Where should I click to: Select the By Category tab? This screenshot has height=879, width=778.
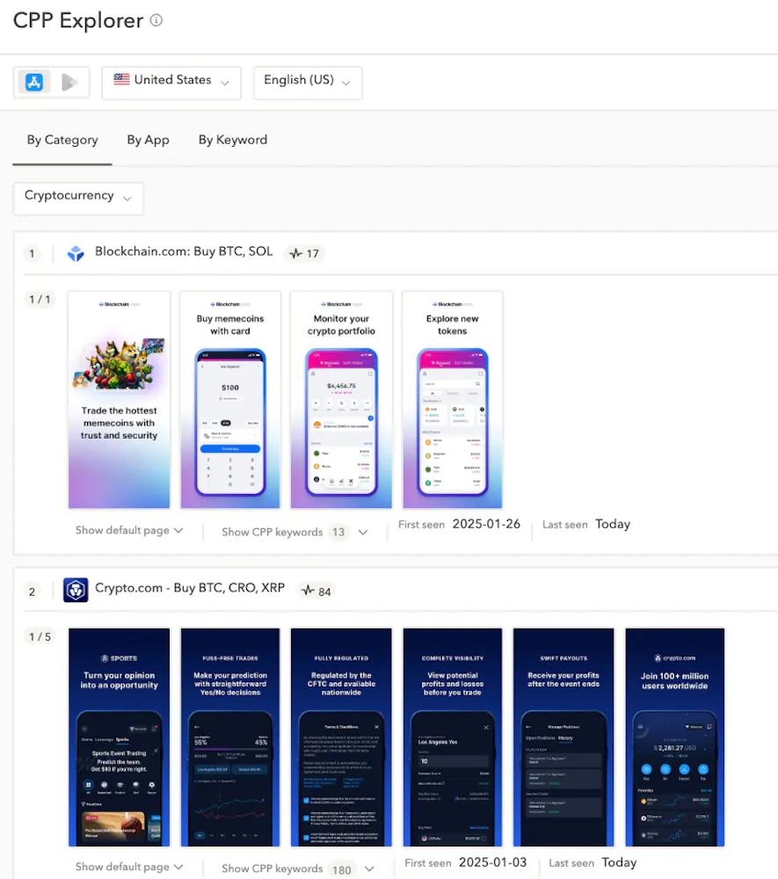pos(62,140)
